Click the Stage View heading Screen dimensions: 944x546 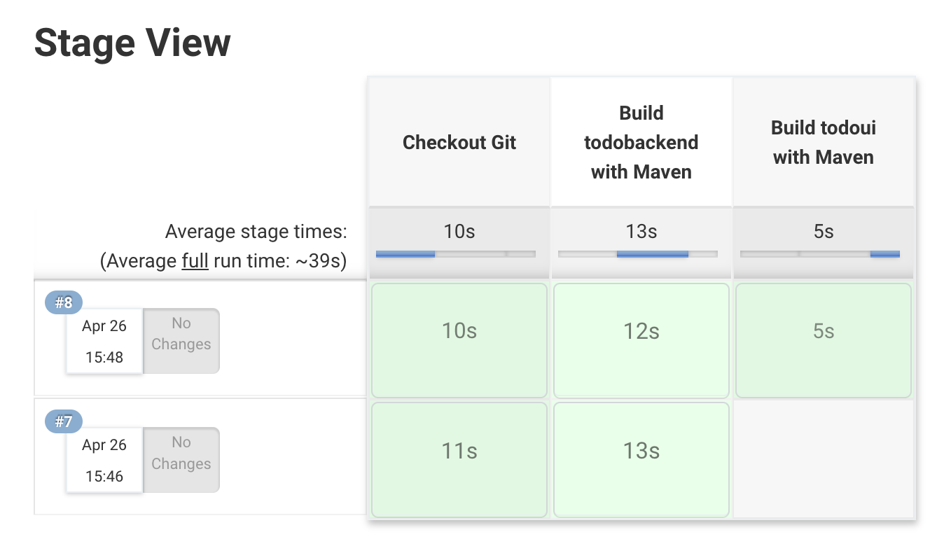(x=132, y=43)
